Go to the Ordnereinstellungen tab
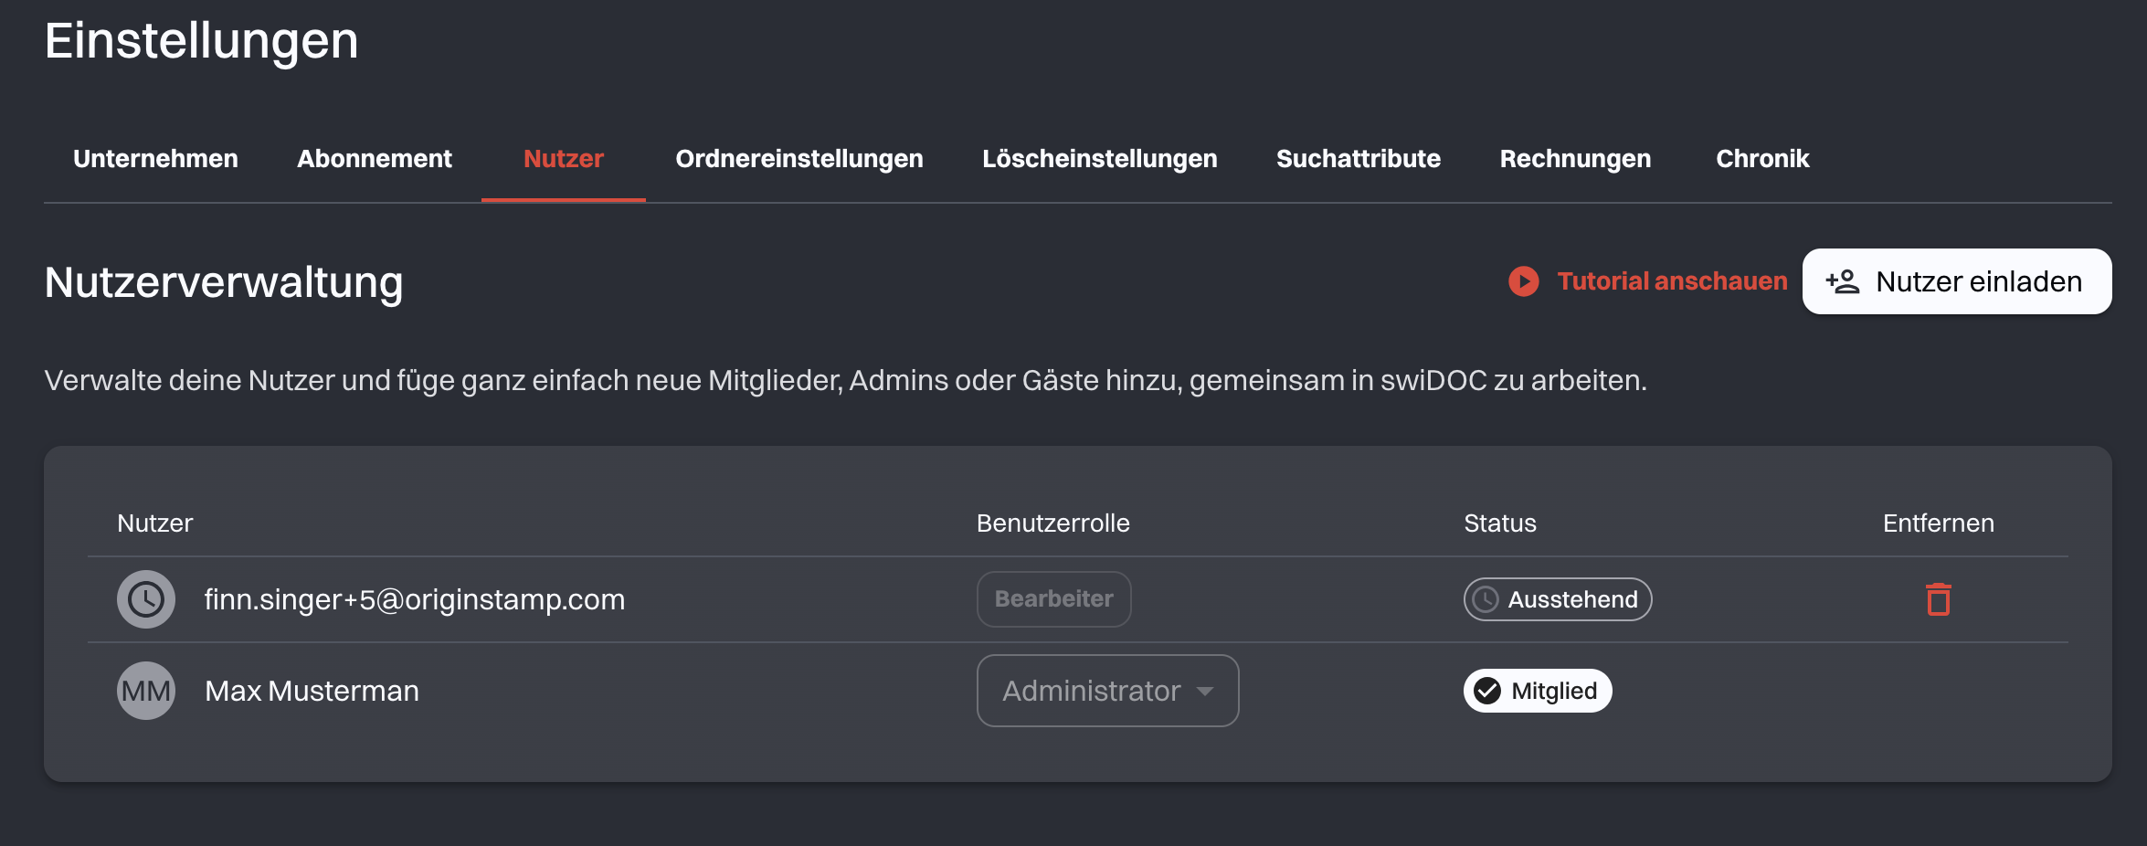 click(799, 159)
